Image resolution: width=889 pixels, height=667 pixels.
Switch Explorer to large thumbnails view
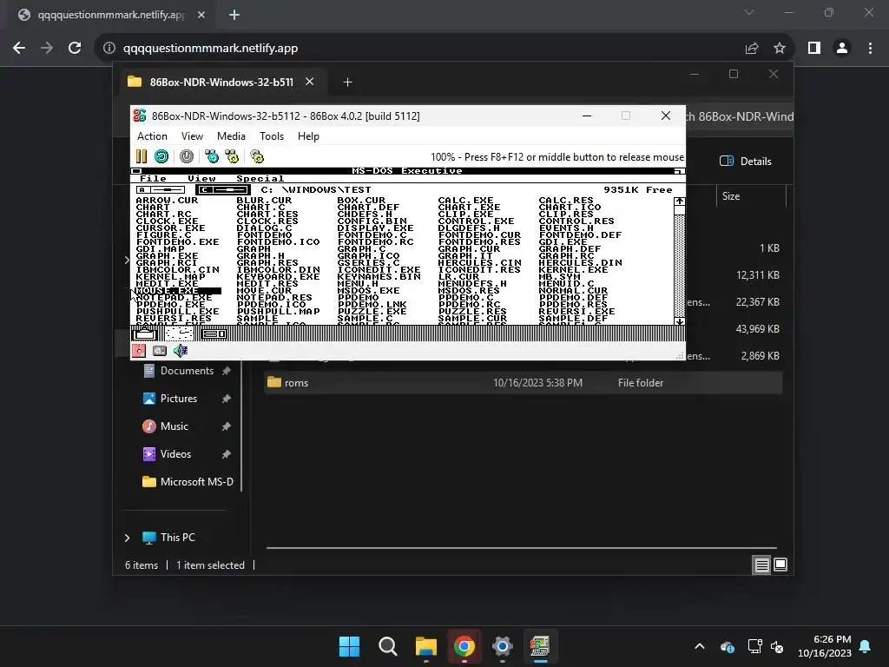[780, 565]
